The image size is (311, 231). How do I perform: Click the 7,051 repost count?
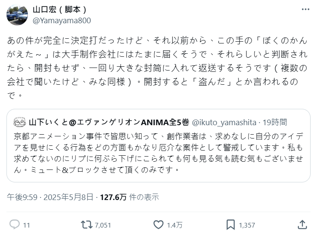click(103, 225)
